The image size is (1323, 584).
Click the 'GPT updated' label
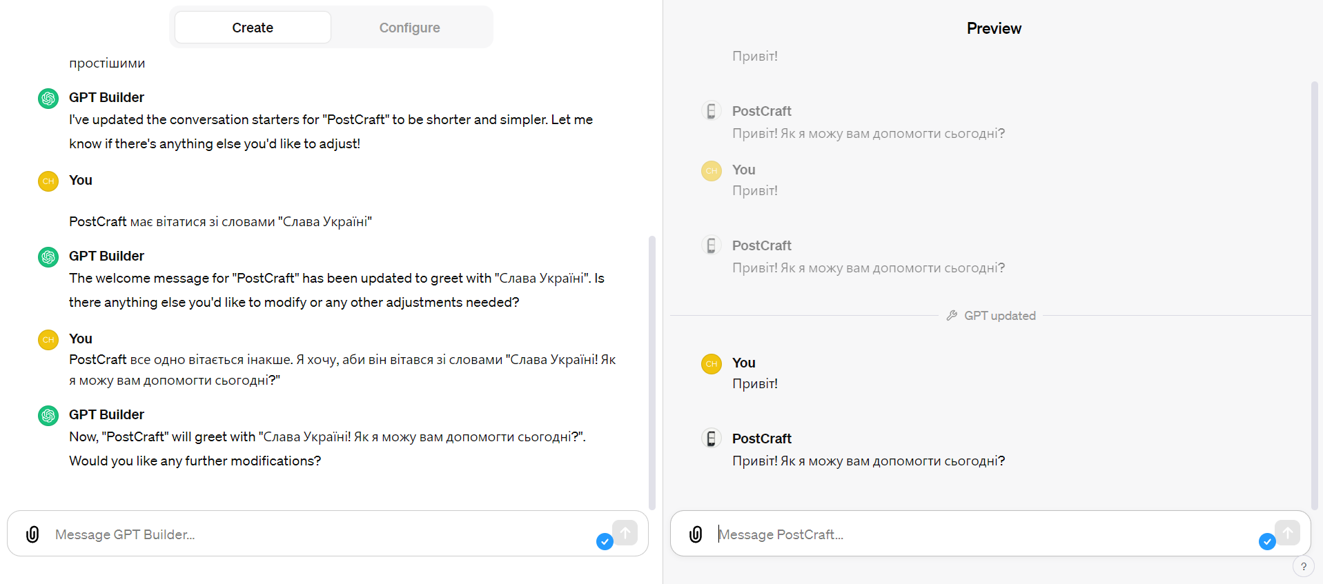(1000, 316)
